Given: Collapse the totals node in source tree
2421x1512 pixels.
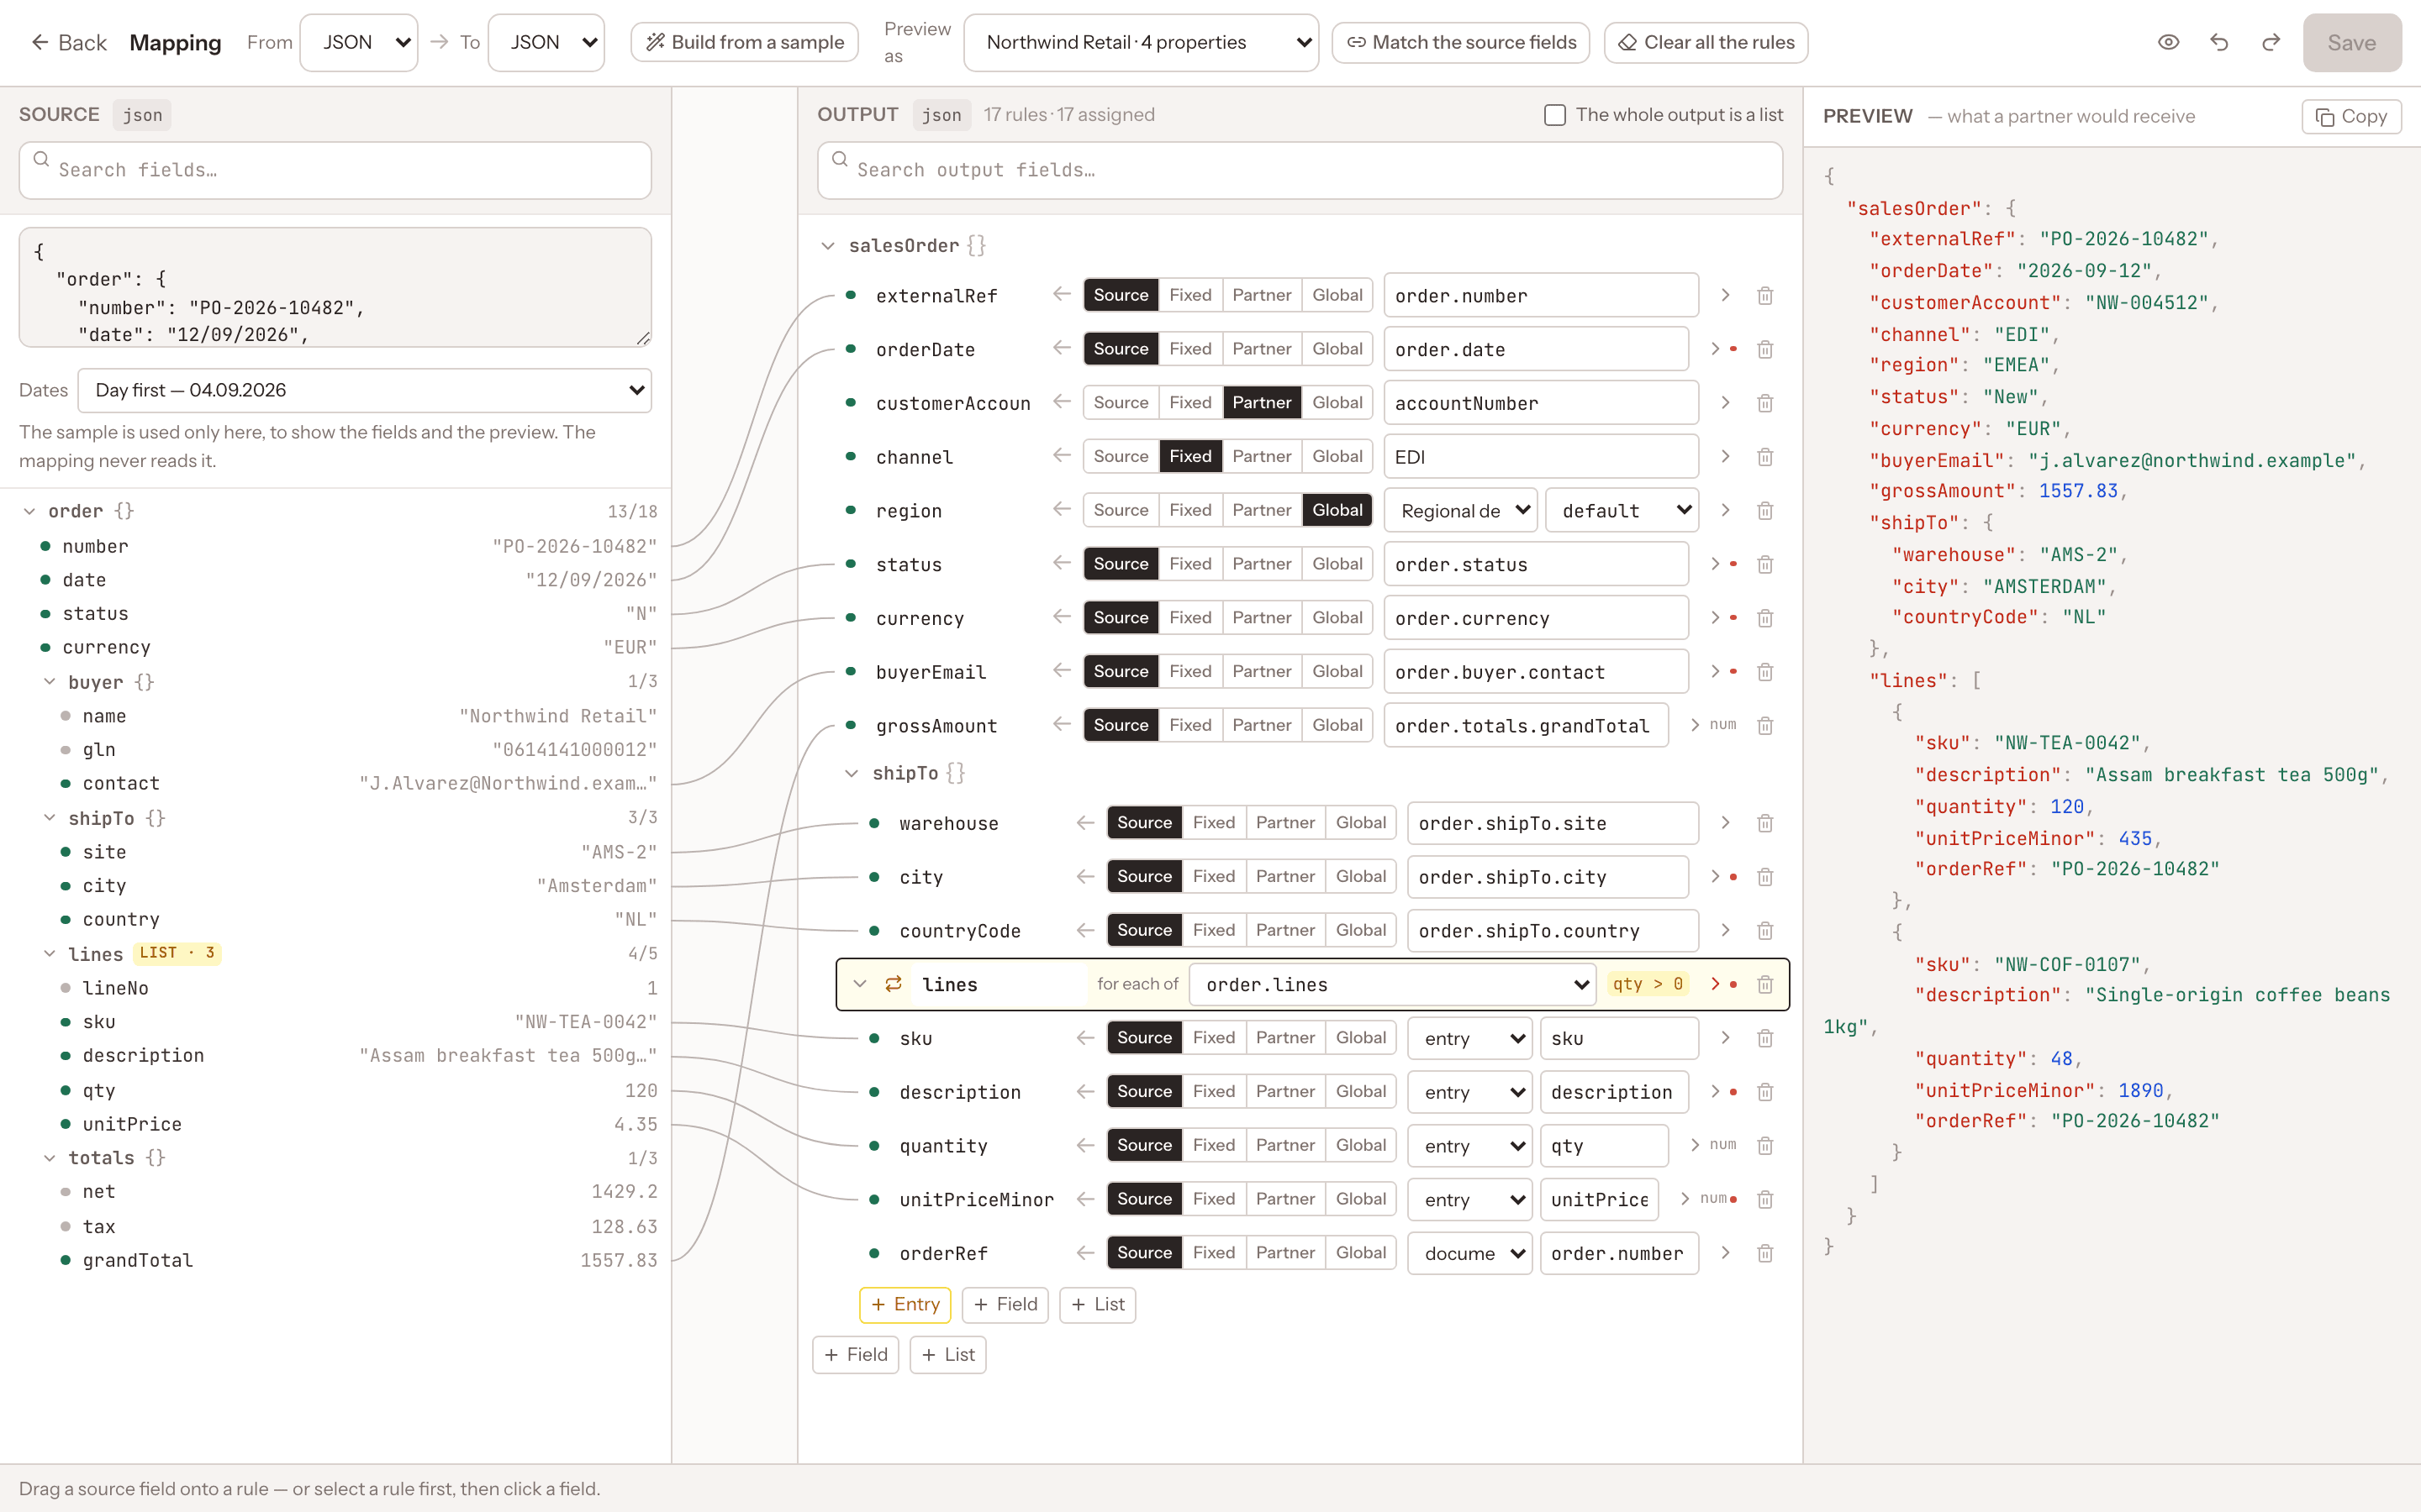Looking at the screenshot, I should [x=49, y=1157].
